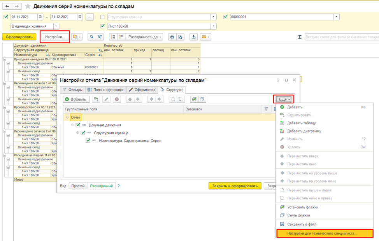
Task: Click the find next icon beside the magnifier
Action: tap(100, 37)
